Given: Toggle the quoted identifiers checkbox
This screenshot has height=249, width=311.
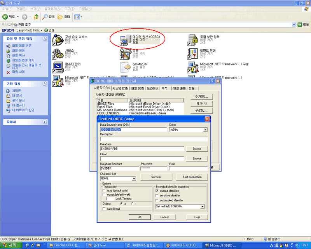Looking at the screenshot, I should (157, 191).
